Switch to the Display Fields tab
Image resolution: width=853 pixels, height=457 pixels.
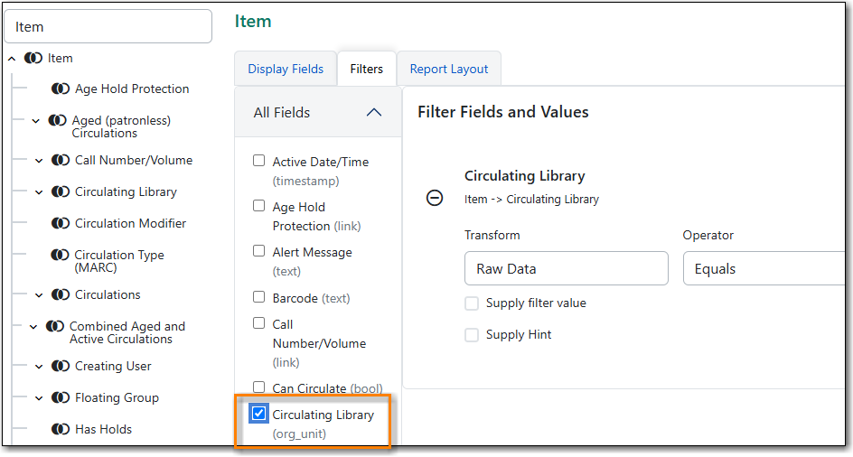pyautogui.click(x=286, y=70)
